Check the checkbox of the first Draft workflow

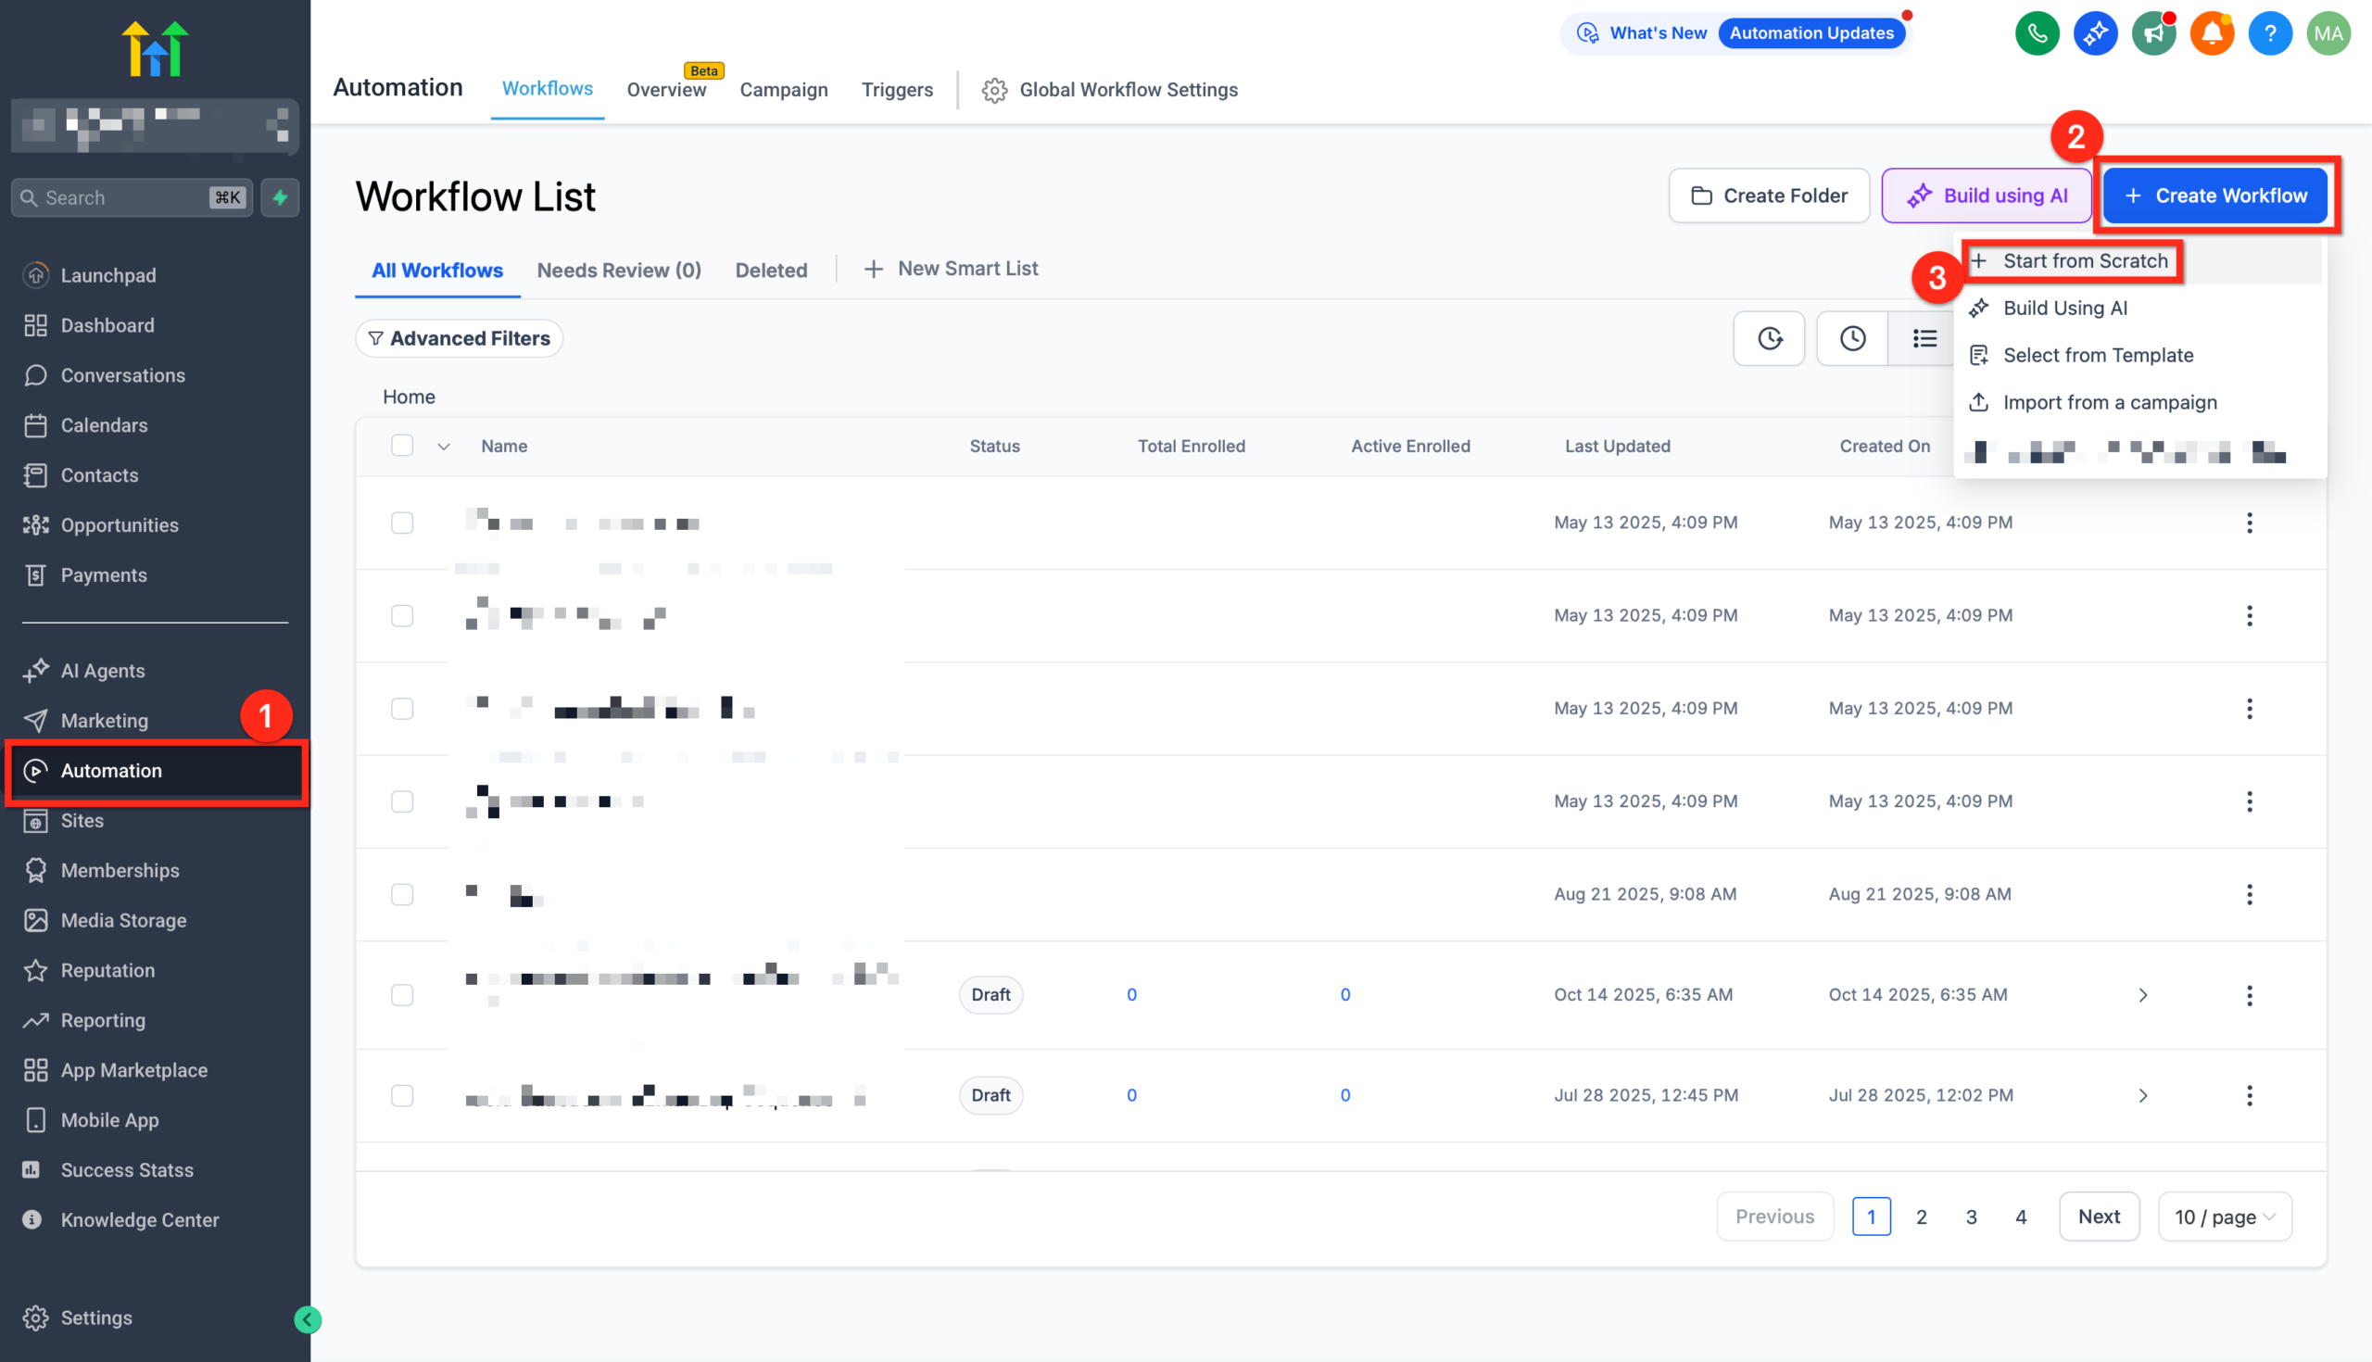tap(402, 995)
